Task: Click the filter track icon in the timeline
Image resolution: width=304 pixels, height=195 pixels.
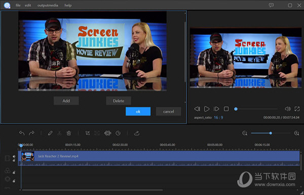Action: [x=8, y=171]
